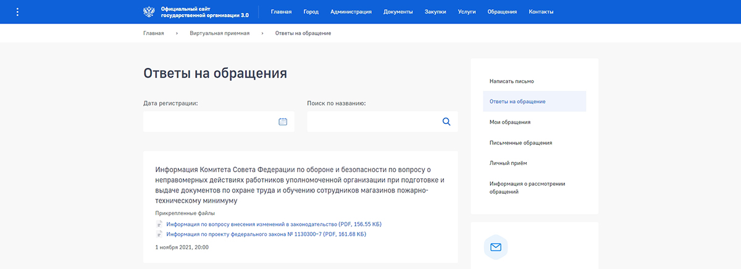
Task: Click the site title Официальный сайт государственной организации
Action: coord(205,12)
